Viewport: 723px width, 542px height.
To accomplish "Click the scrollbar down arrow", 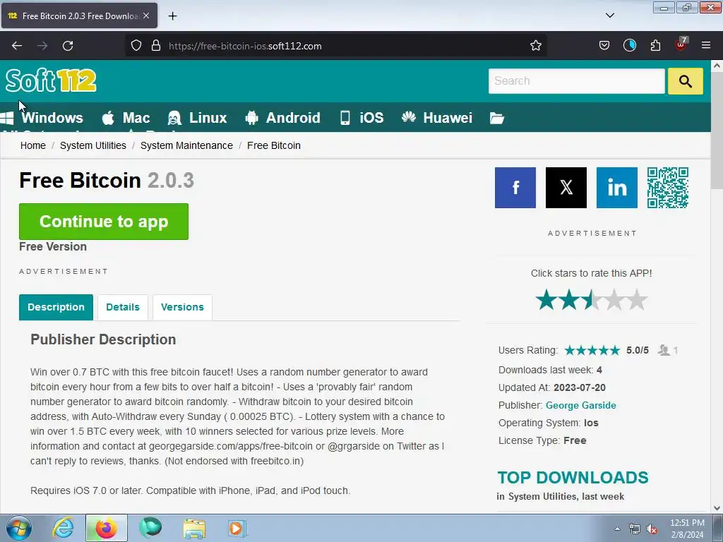I will pos(717,508).
